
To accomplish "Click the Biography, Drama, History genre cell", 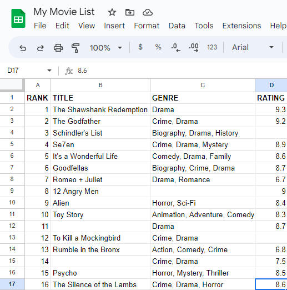I will click(x=203, y=133).
